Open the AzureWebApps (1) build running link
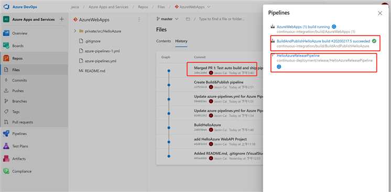Image resolution: width=391 pixels, height=192 pixels. (x=303, y=27)
